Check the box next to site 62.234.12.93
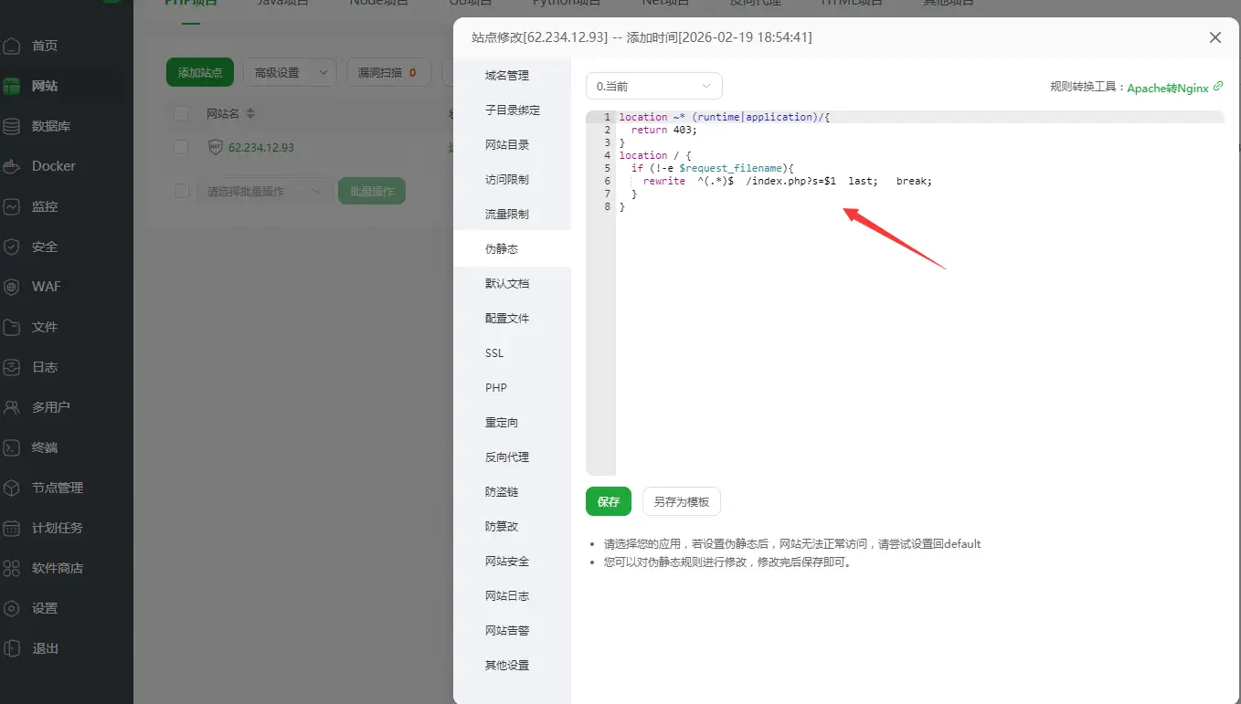Image resolution: width=1241 pixels, height=704 pixels. point(179,147)
